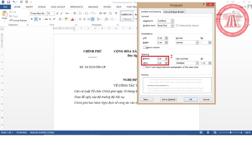The height and width of the screenshot is (142, 252).
Task: Adjust the zoom slider in status bar
Action: coord(230,133)
